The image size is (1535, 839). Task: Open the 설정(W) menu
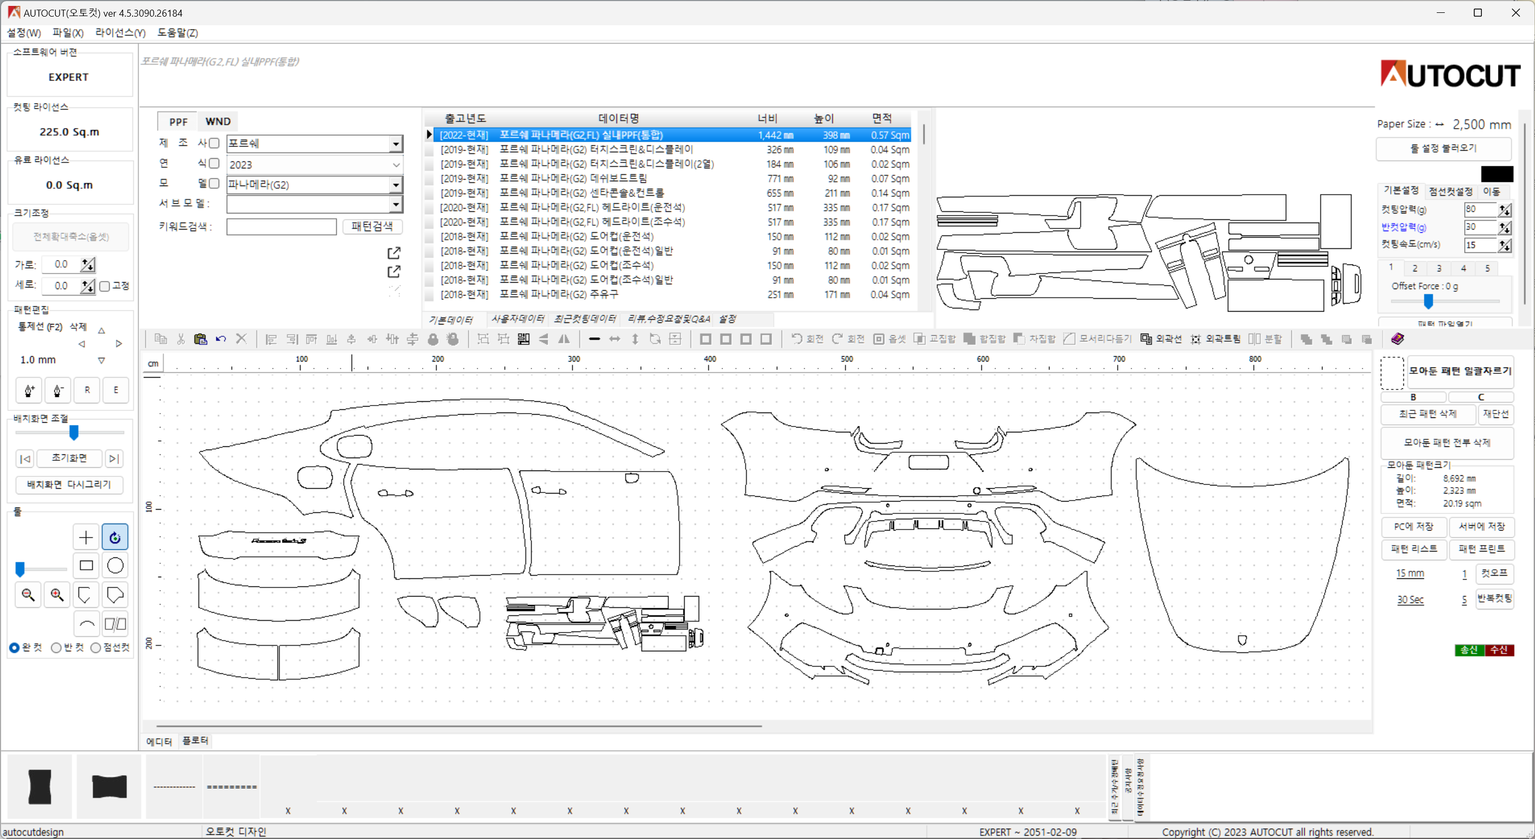click(25, 33)
